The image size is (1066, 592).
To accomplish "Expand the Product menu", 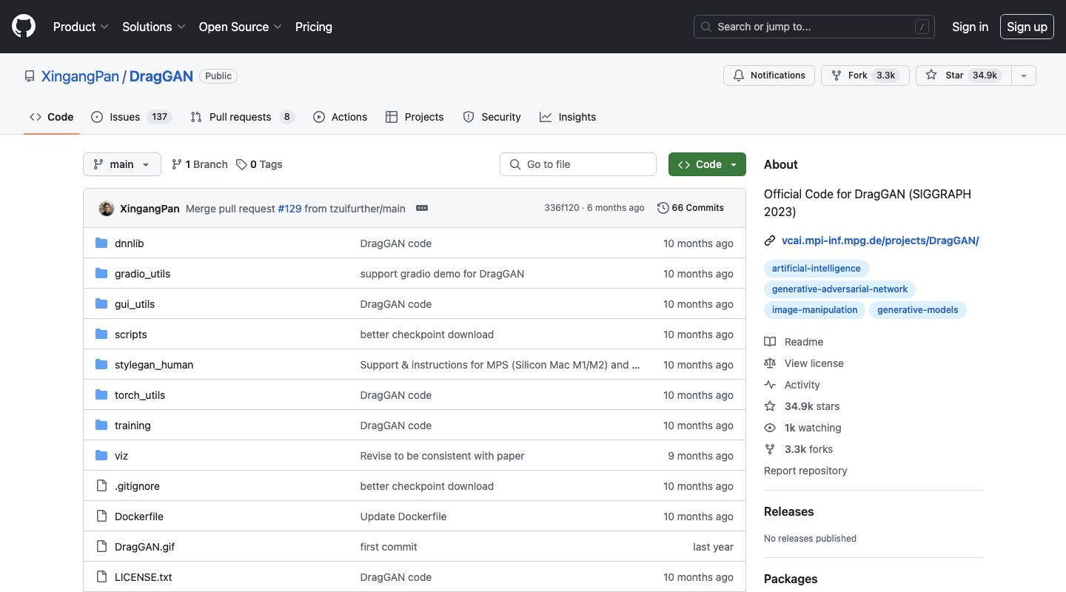I will (x=81, y=27).
